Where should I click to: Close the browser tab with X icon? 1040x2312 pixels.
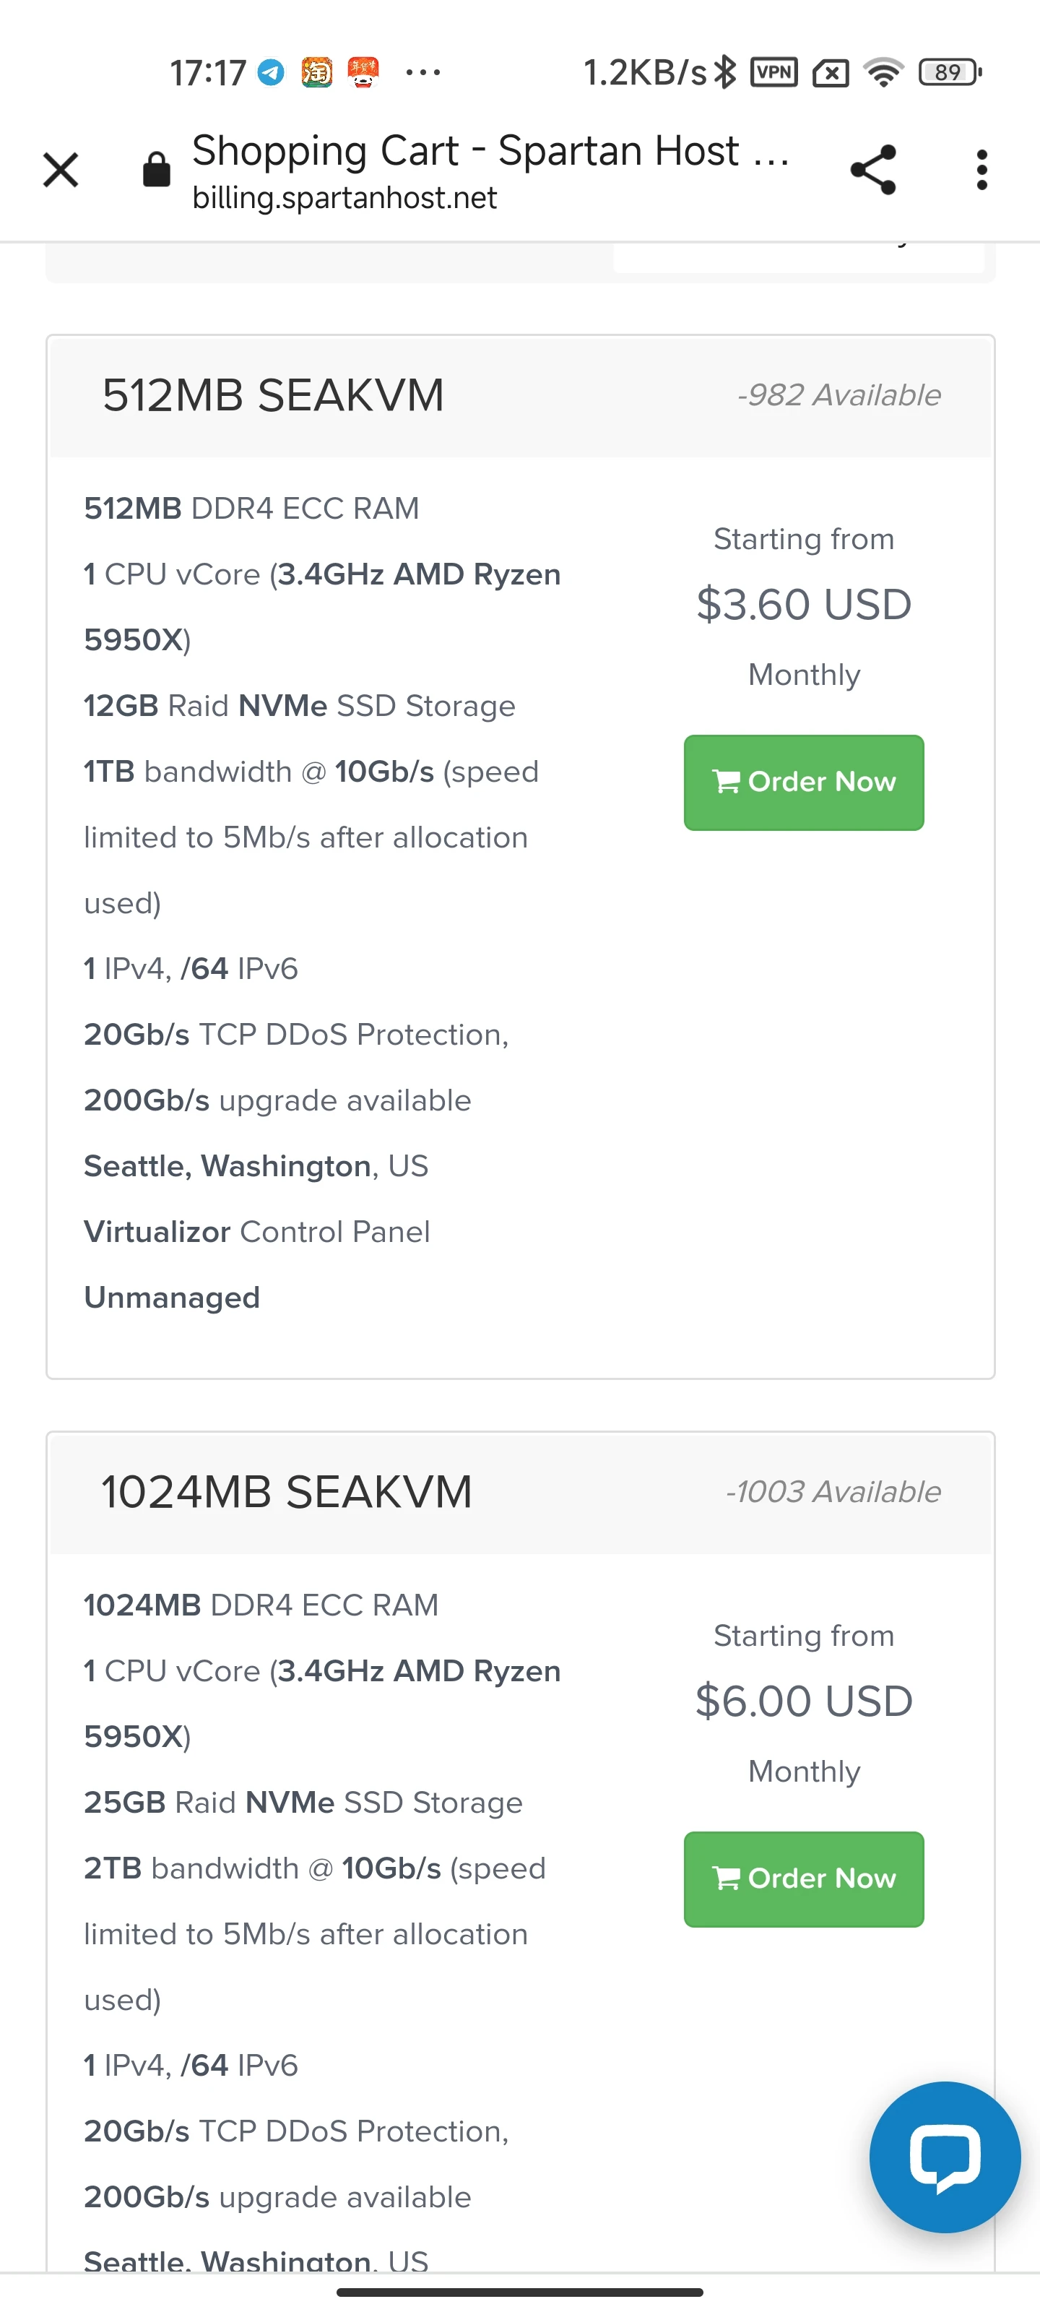click(61, 170)
